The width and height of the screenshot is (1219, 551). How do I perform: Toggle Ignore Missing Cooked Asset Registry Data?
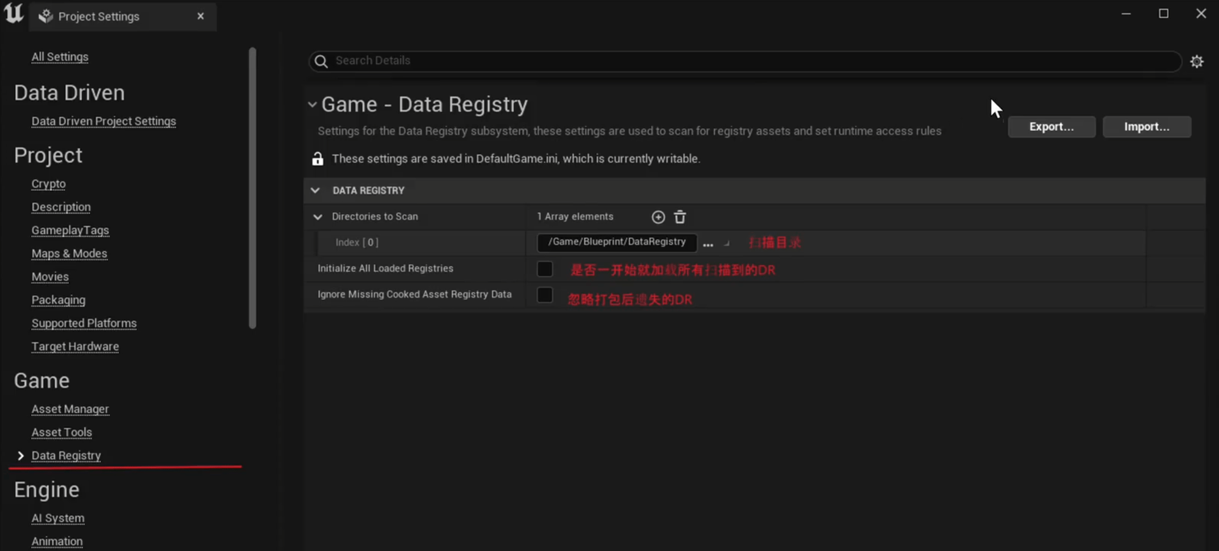(x=544, y=295)
